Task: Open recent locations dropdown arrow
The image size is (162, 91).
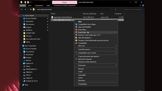Action: [x=28, y=10]
